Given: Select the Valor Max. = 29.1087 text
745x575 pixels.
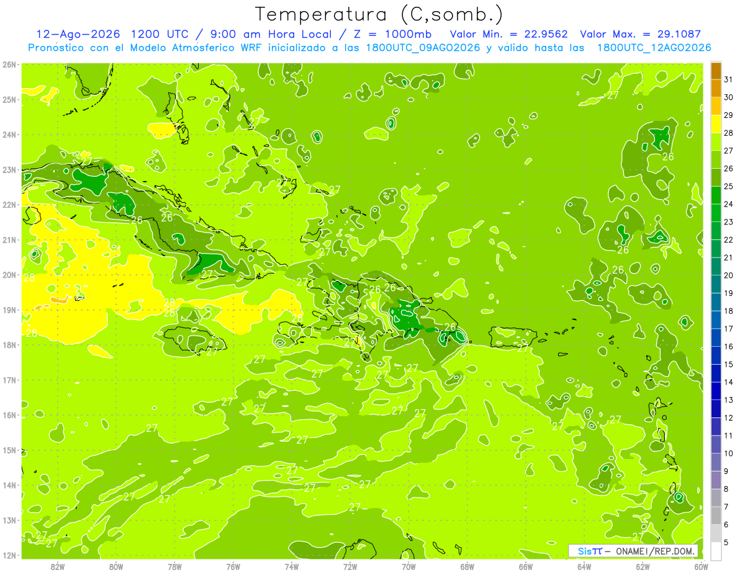Looking at the screenshot, I should (641, 34).
